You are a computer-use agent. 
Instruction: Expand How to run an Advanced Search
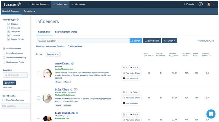(x=50, y=46)
